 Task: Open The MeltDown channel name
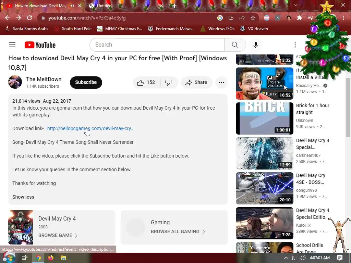coord(44,79)
